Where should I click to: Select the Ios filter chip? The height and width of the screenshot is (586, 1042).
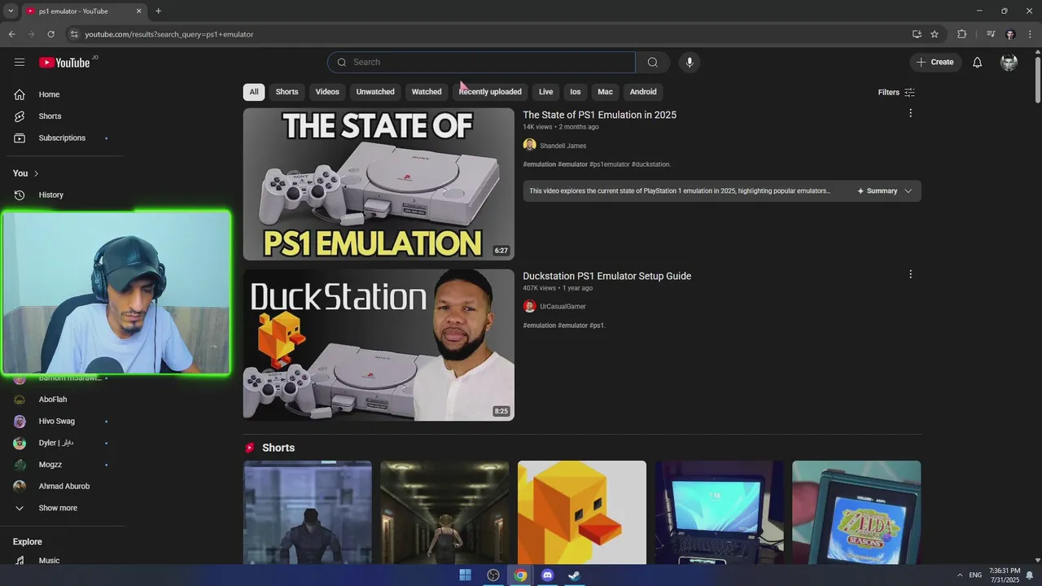[x=576, y=92]
